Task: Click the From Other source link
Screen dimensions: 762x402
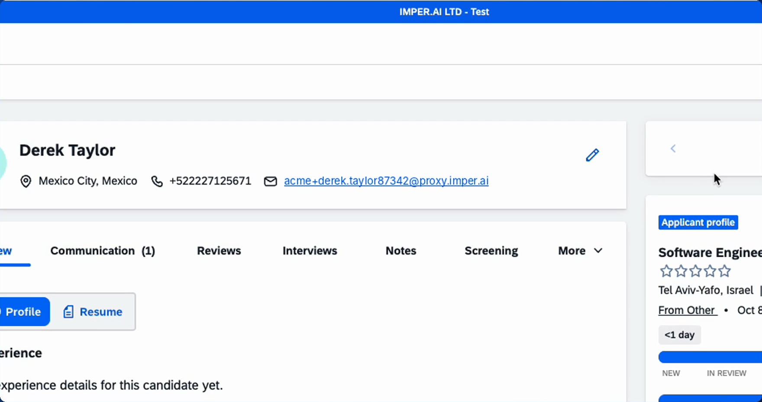Action: [688, 310]
